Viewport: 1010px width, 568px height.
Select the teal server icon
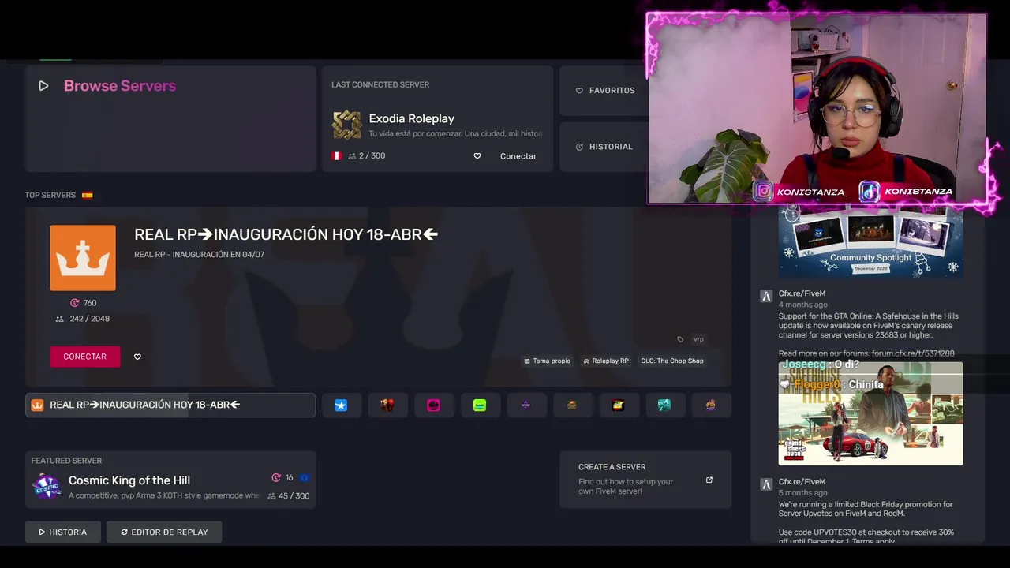665,405
